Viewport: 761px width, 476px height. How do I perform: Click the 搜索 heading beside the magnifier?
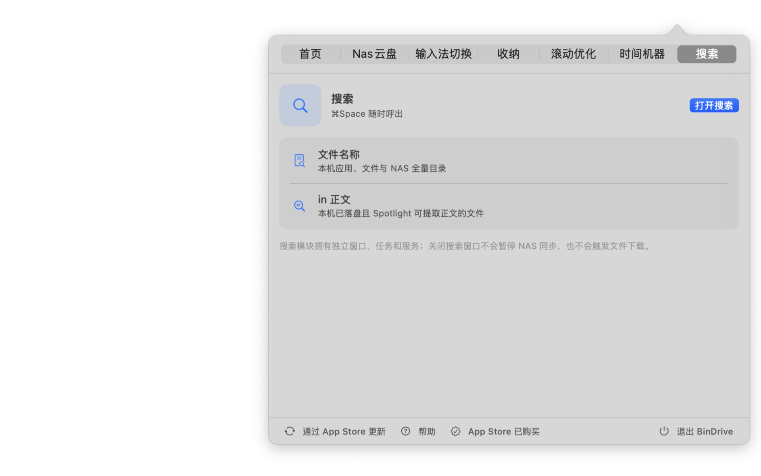[342, 99]
